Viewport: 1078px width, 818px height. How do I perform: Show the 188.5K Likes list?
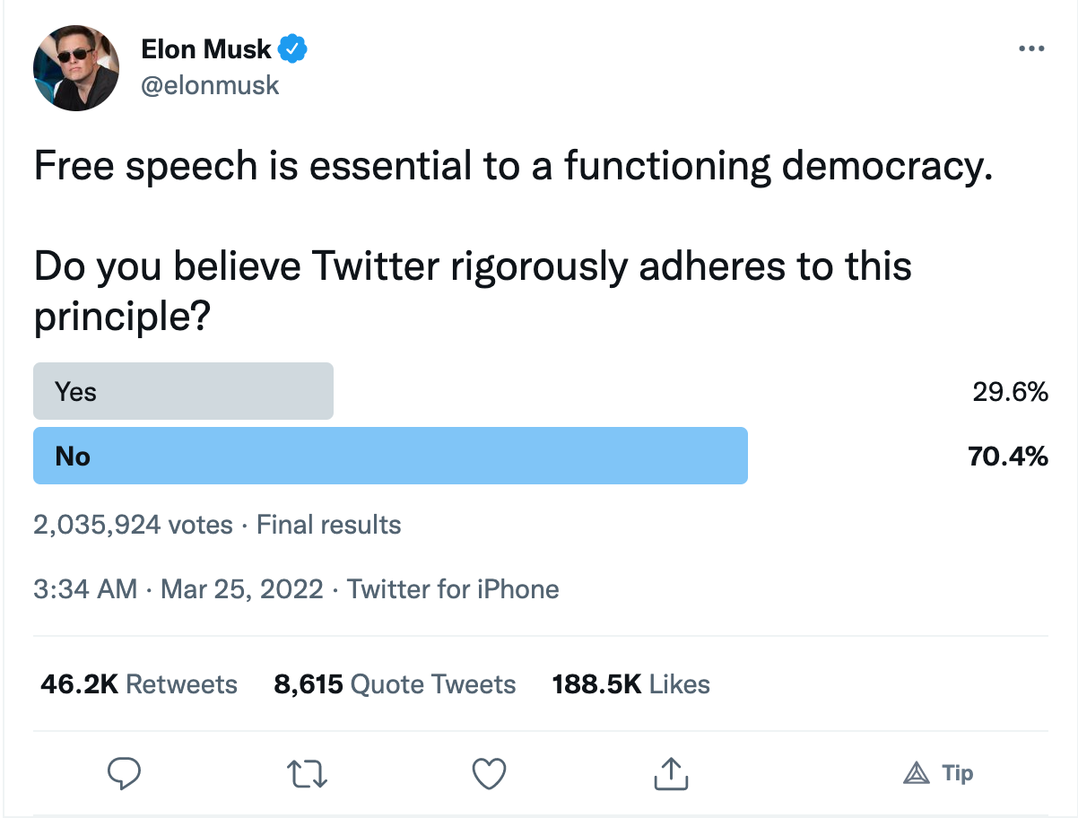coord(630,684)
